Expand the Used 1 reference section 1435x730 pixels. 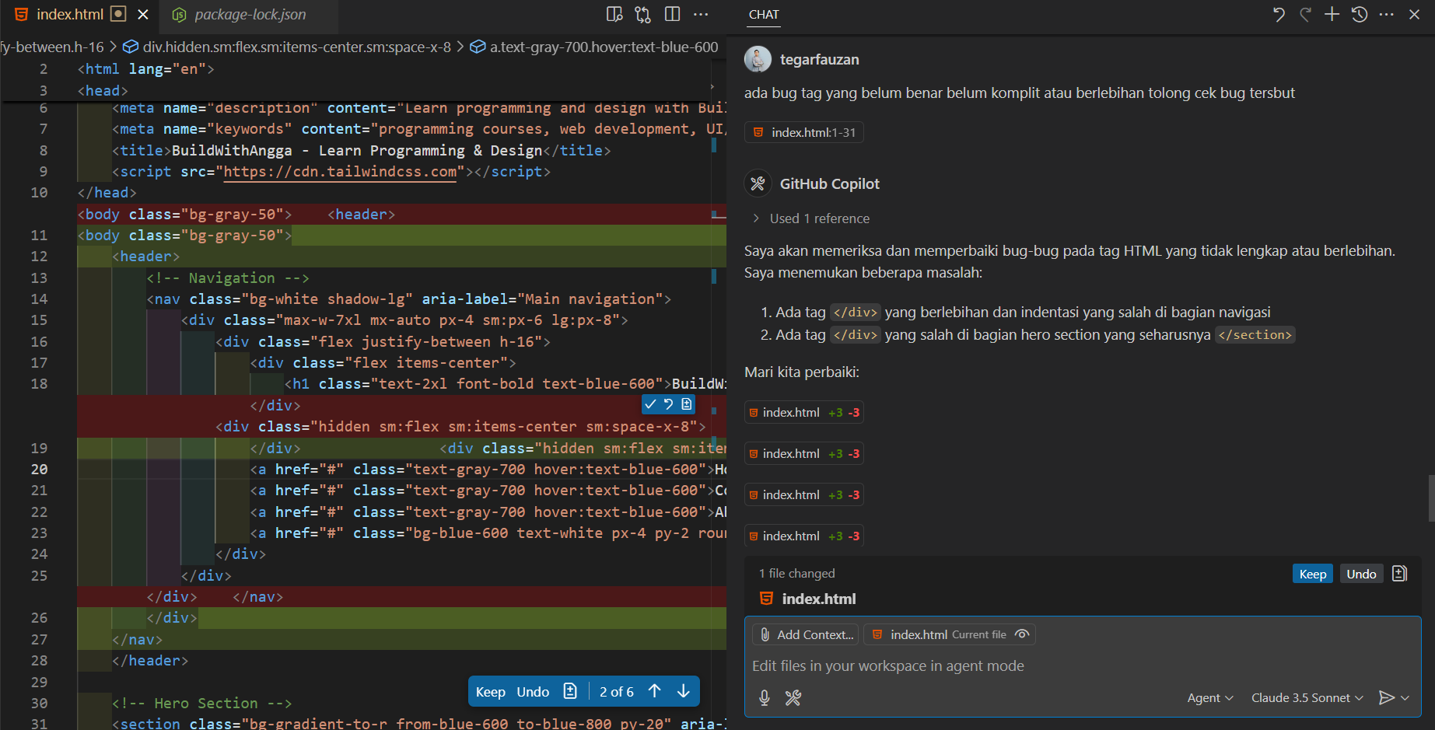click(810, 218)
